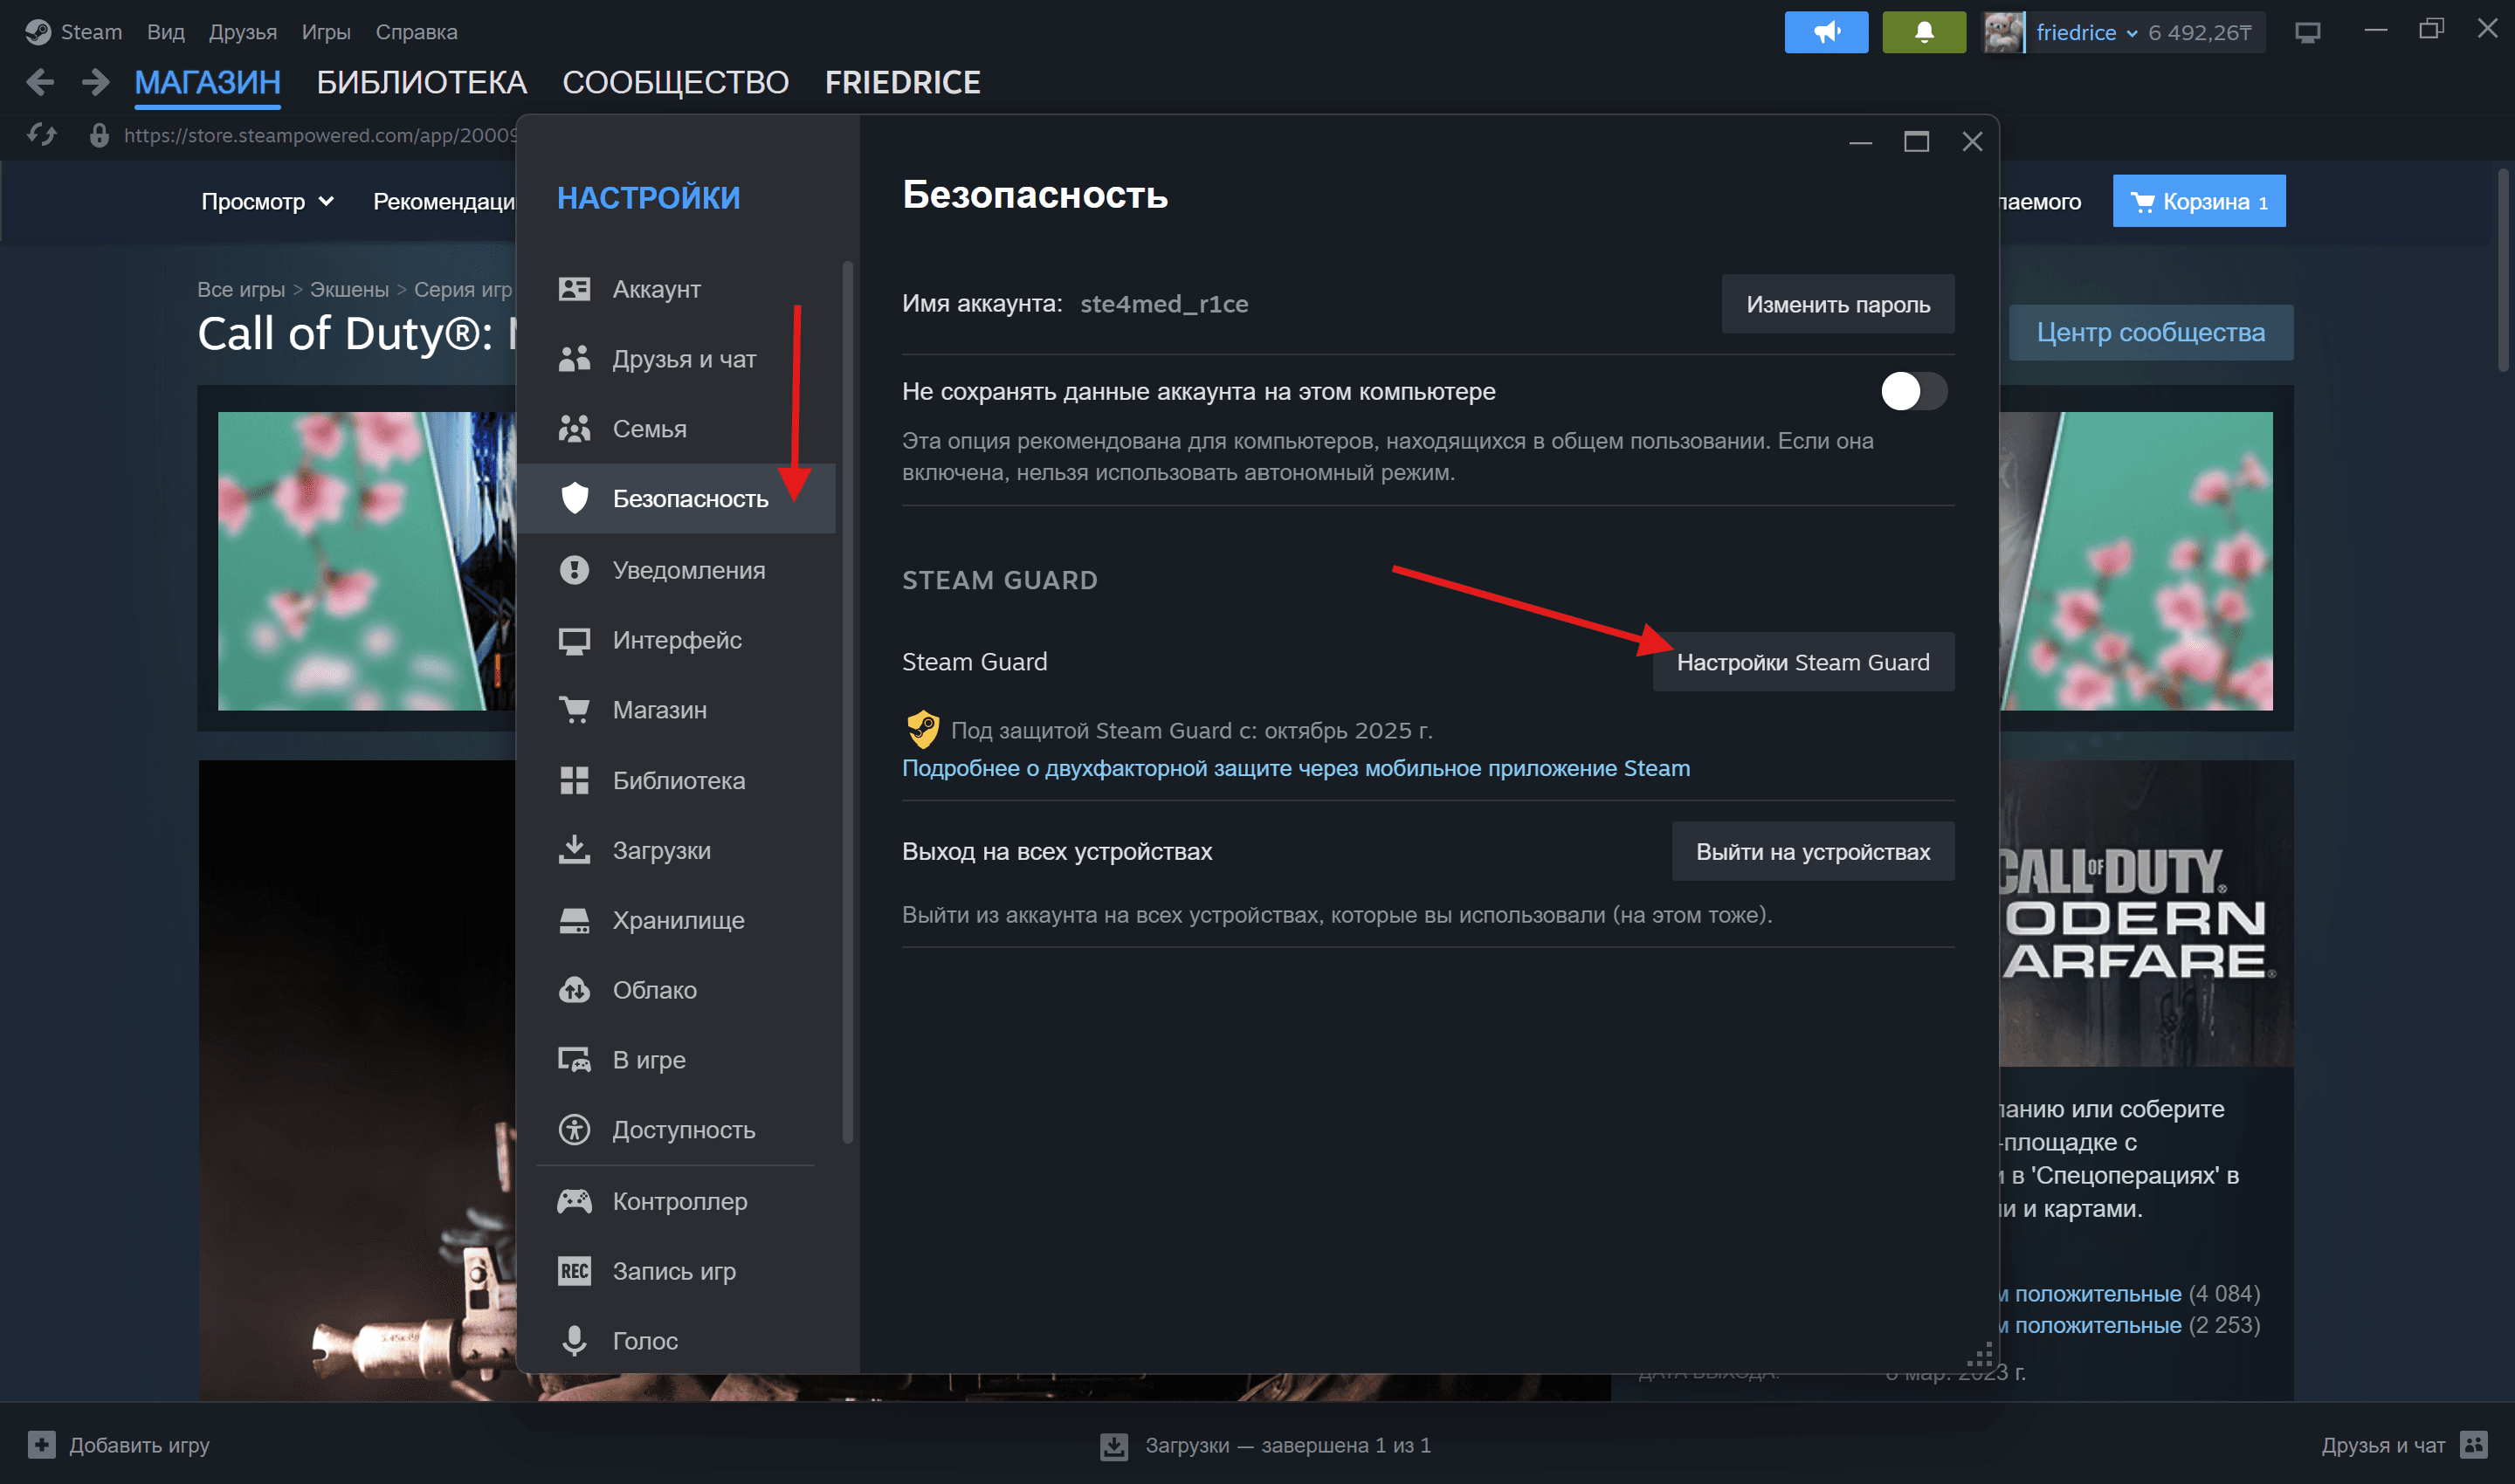This screenshot has height=1484, width=2515.
Task: Click the Modern Warfare cover image
Action: point(2146,913)
